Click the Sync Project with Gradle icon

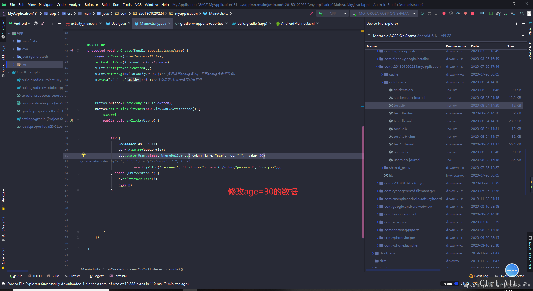[498, 13]
